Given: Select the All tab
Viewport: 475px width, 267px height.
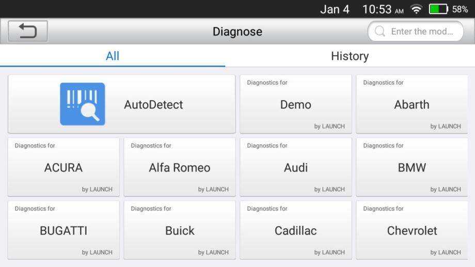Looking at the screenshot, I should click(x=113, y=56).
